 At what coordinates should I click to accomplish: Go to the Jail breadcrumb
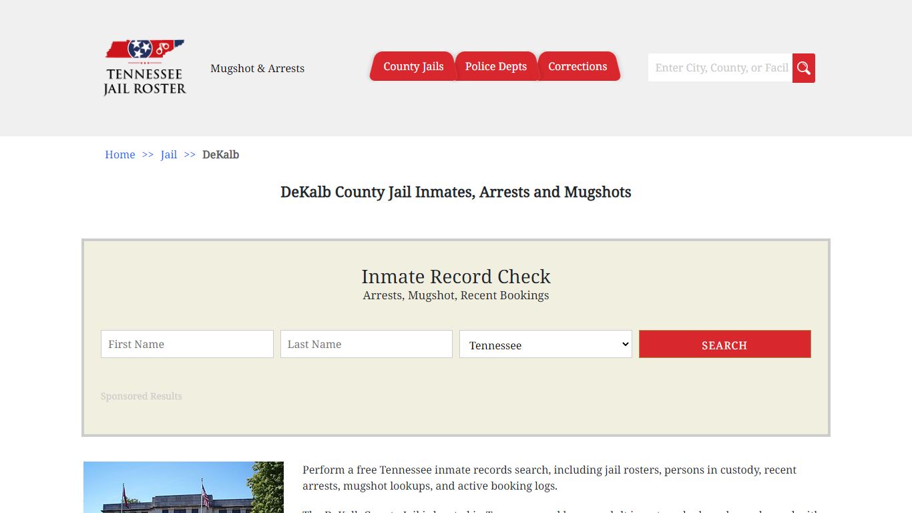click(x=169, y=154)
